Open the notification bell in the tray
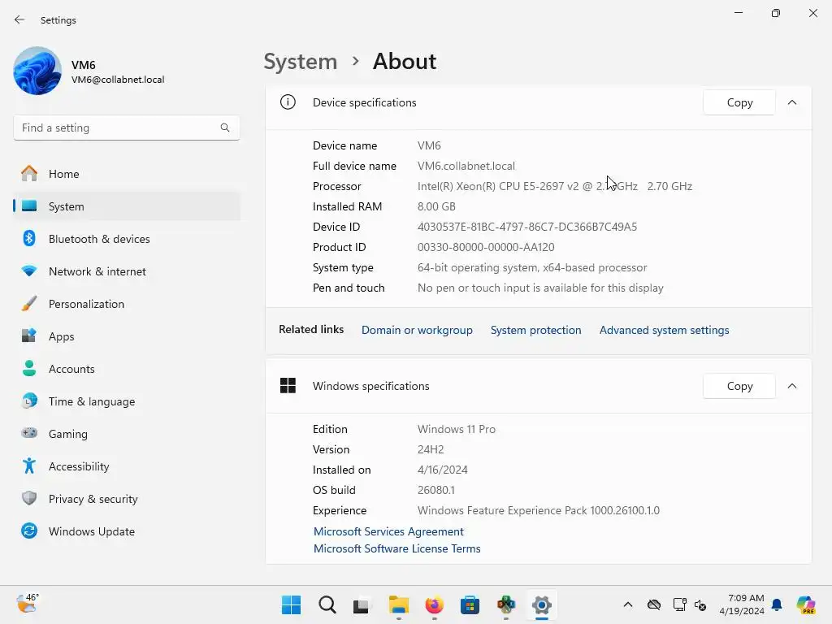Viewport: 832px width, 624px height. click(x=777, y=604)
